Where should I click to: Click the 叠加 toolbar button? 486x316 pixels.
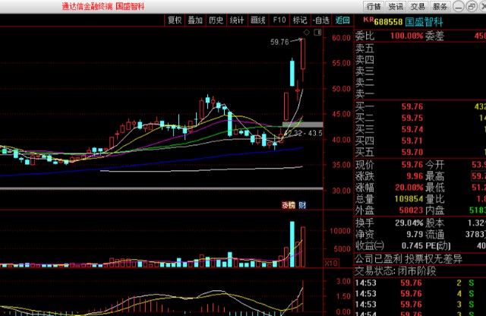pyautogui.click(x=195, y=21)
